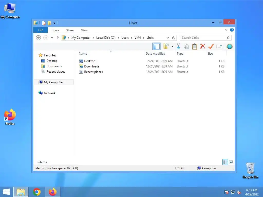Screen dimensions: 263x197
Task: Sort by the Date modified column
Action: (159, 54)
